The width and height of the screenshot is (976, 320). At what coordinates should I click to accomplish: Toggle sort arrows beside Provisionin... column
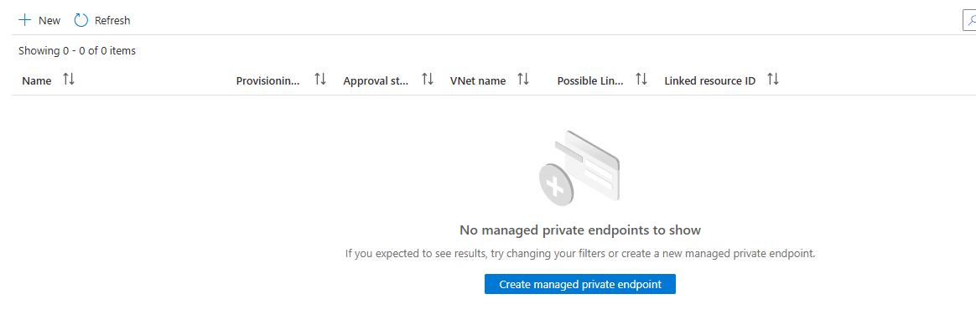pos(320,80)
